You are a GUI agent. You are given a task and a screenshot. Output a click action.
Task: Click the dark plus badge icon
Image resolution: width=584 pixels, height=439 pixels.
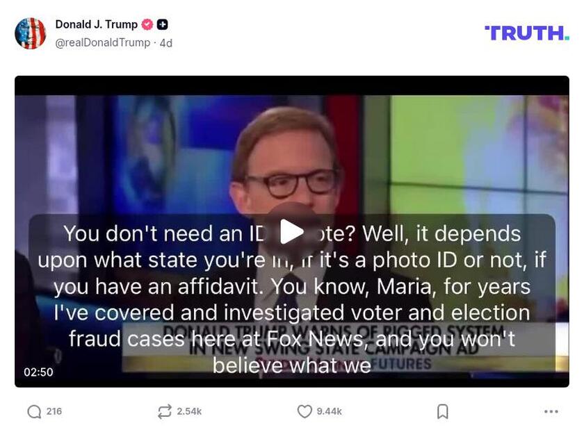pyautogui.click(x=163, y=24)
